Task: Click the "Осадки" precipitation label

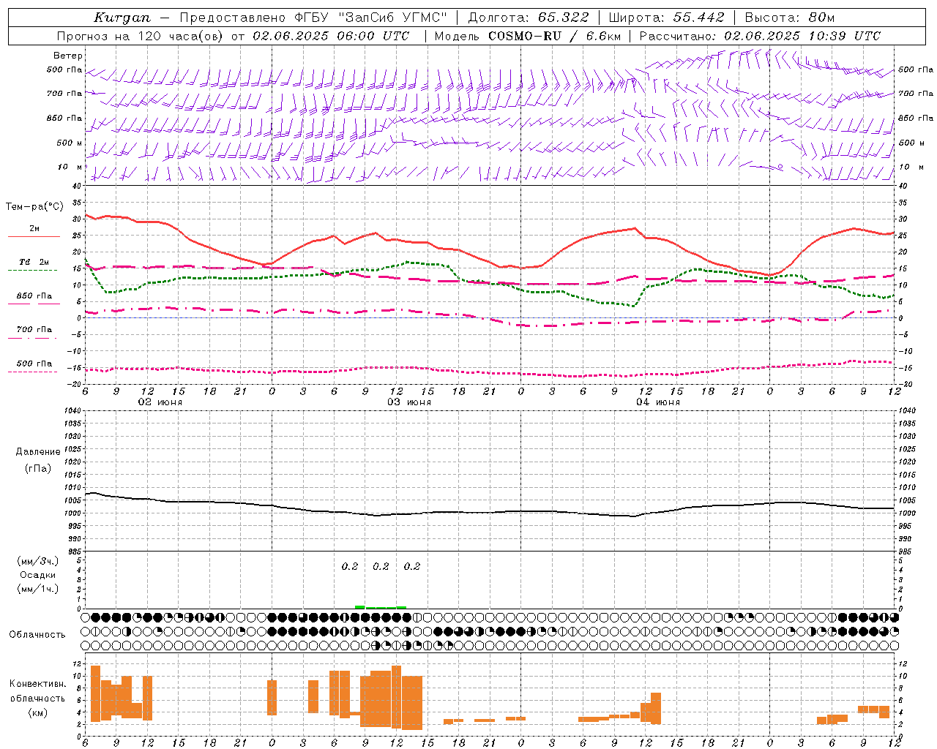Action: 38,575
